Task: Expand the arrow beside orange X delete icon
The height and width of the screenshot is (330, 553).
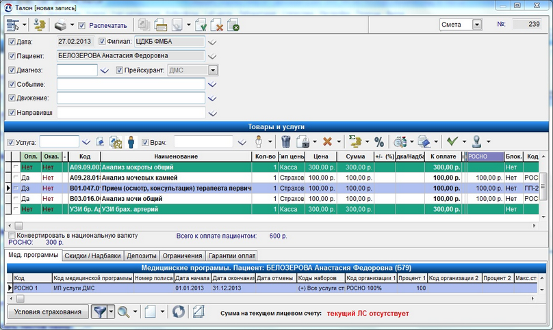Action: coord(339,142)
